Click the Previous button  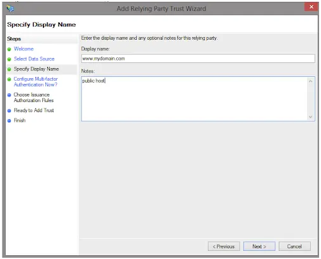point(224,246)
